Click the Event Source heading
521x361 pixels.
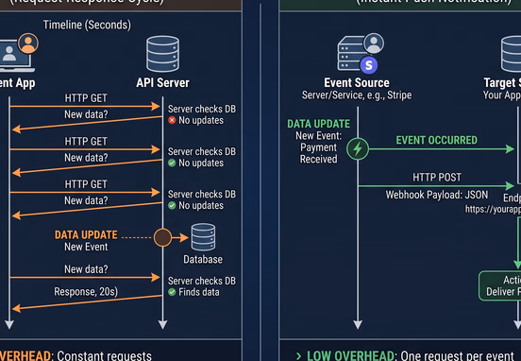(357, 82)
